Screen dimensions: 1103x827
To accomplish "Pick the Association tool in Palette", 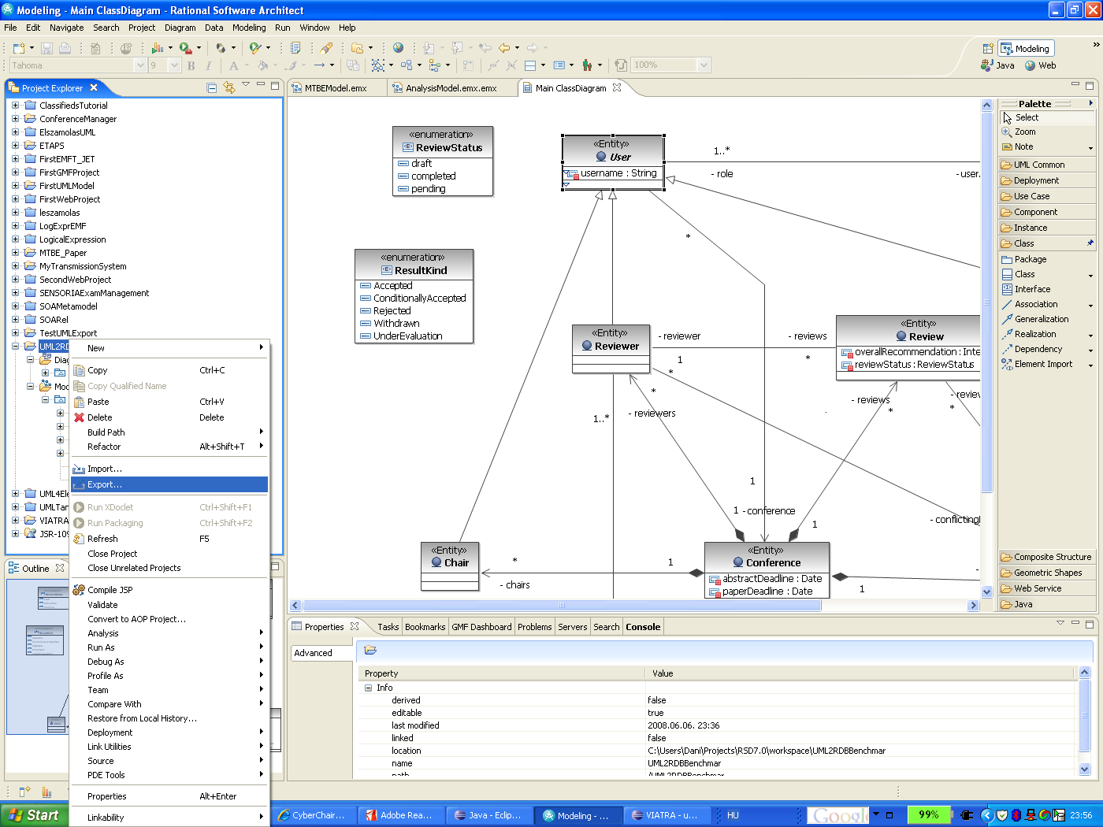I will [x=1047, y=304].
